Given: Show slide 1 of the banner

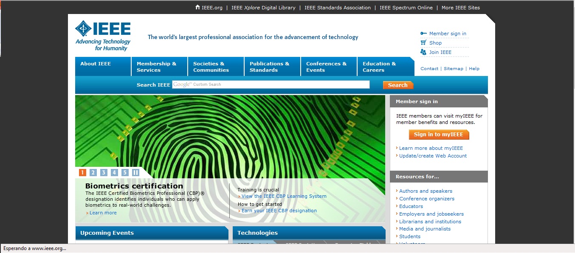Looking at the screenshot, I should point(82,172).
